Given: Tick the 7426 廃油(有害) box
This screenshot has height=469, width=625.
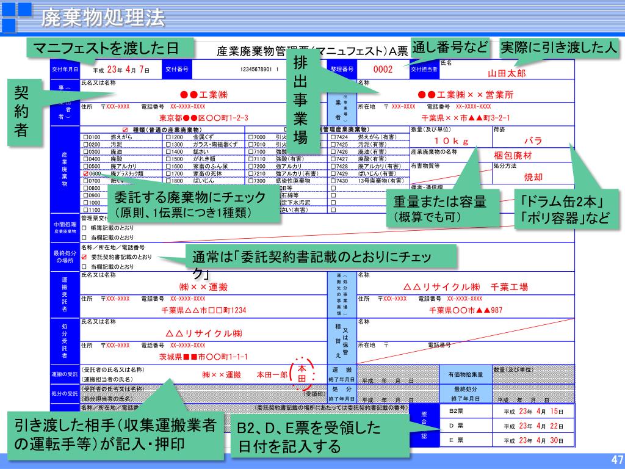Looking at the screenshot, I should [333, 152].
